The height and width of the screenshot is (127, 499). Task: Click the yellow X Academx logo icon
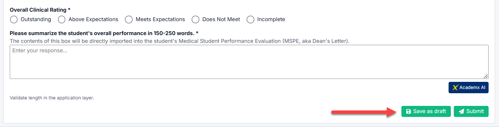455,87
